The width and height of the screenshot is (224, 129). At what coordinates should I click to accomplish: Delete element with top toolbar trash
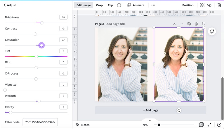pyautogui.click(x=219, y=5)
